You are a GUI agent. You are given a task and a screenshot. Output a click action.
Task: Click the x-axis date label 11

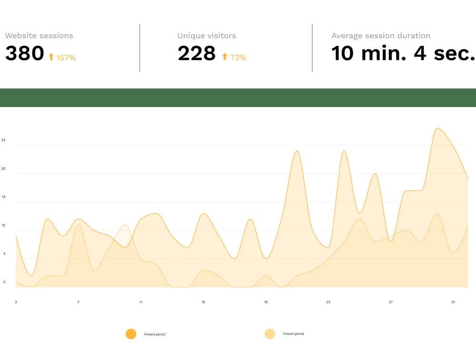point(141,302)
